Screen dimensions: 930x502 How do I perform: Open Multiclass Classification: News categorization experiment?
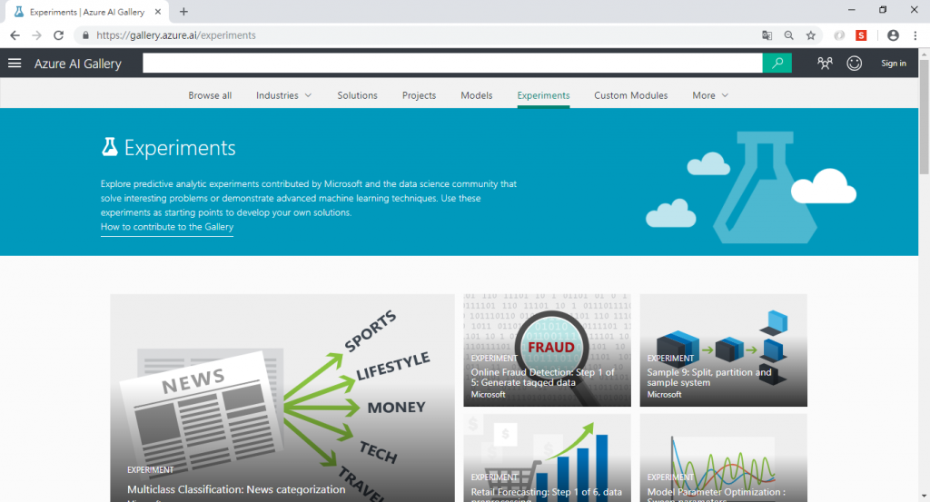pyautogui.click(x=282, y=398)
